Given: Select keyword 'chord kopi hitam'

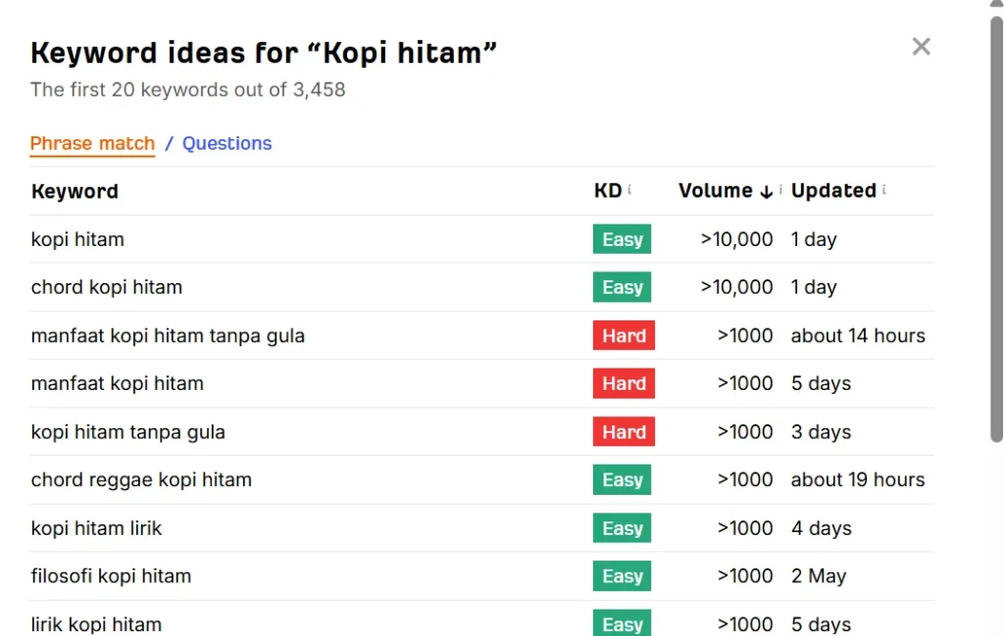Looking at the screenshot, I should pyautogui.click(x=106, y=287).
